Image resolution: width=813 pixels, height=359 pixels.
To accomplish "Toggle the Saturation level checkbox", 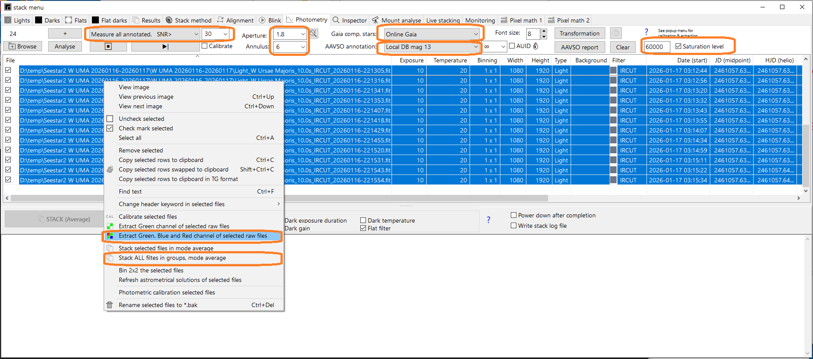I will tap(679, 46).
